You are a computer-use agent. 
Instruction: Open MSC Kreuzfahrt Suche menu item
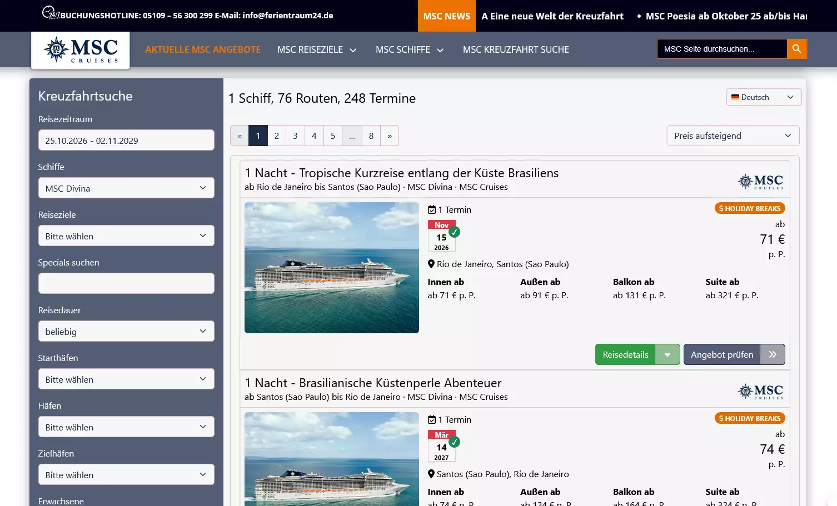(x=516, y=49)
